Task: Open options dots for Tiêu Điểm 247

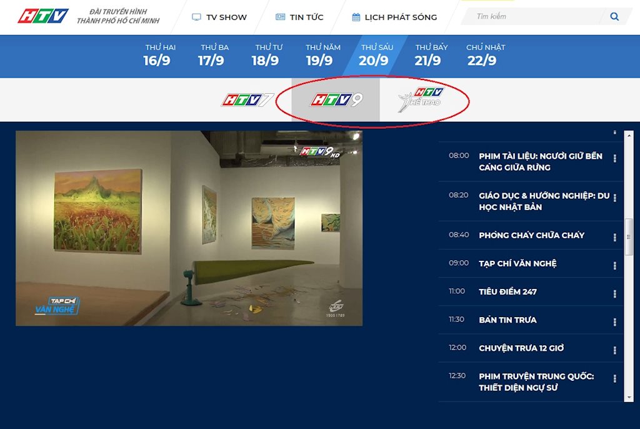Action: pyautogui.click(x=615, y=293)
